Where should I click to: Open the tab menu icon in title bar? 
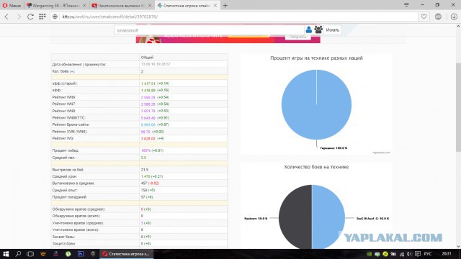click(406, 5)
